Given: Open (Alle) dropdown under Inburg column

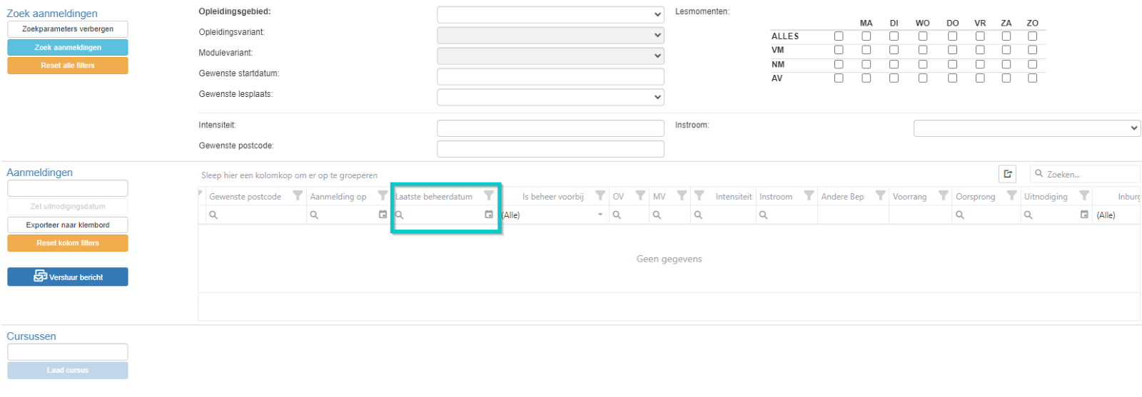Looking at the screenshot, I should click(1117, 215).
